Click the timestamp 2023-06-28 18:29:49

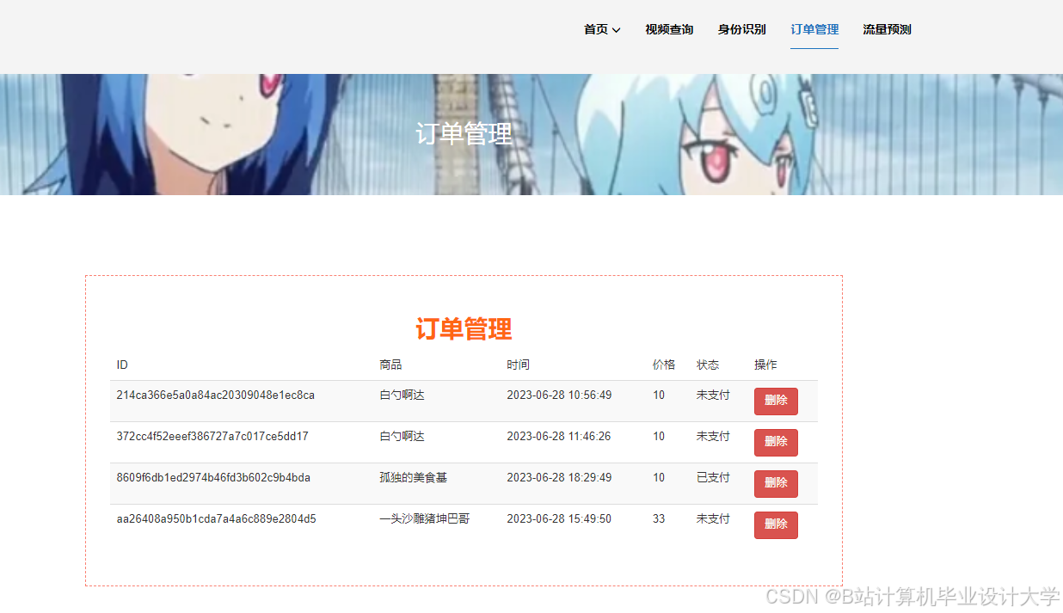[x=559, y=478]
